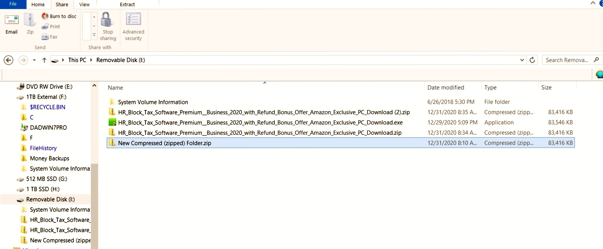Click the Application type cell
The width and height of the screenshot is (603, 249).
pos(499,122)
